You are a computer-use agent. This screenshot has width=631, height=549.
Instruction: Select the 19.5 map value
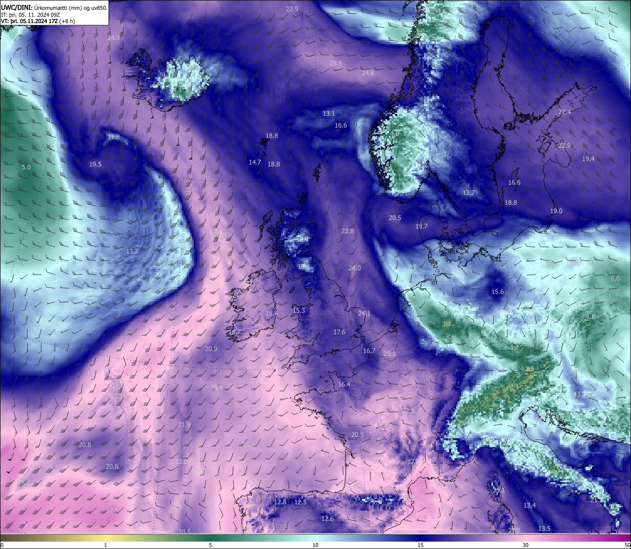(x=95, y=164)
